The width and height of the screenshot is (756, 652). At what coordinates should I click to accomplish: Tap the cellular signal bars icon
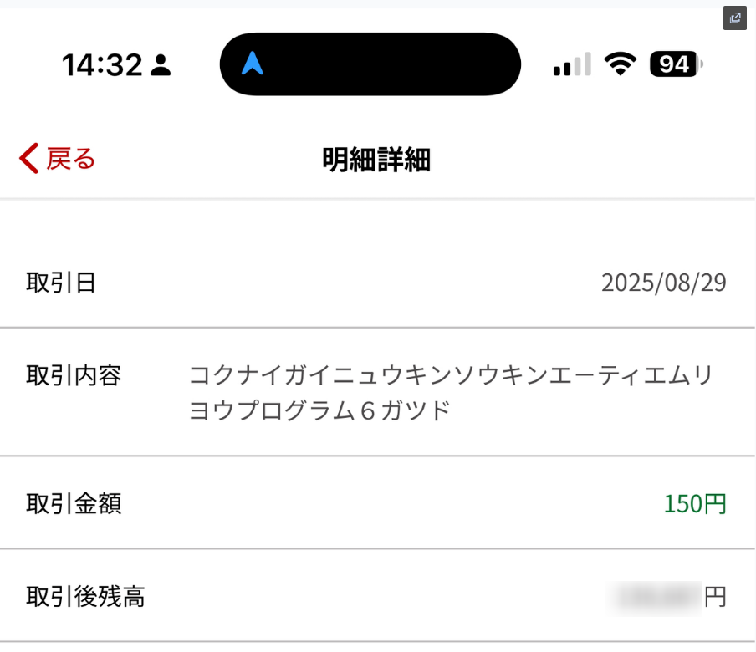coord(572,64)
